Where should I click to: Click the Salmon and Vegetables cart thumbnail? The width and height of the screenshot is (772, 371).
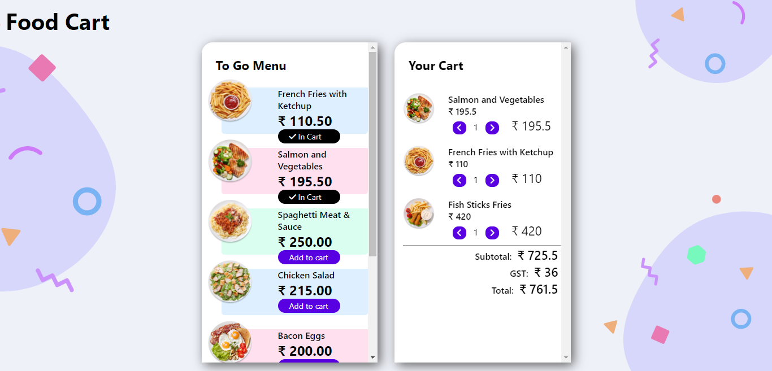tap(419, 108)
